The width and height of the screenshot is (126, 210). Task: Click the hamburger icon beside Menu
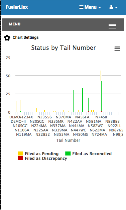[81, 7]
